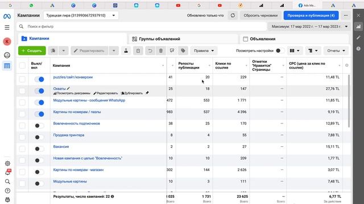
Task: Click the pencil edit icon in right panel
Action: coord(358,37)
